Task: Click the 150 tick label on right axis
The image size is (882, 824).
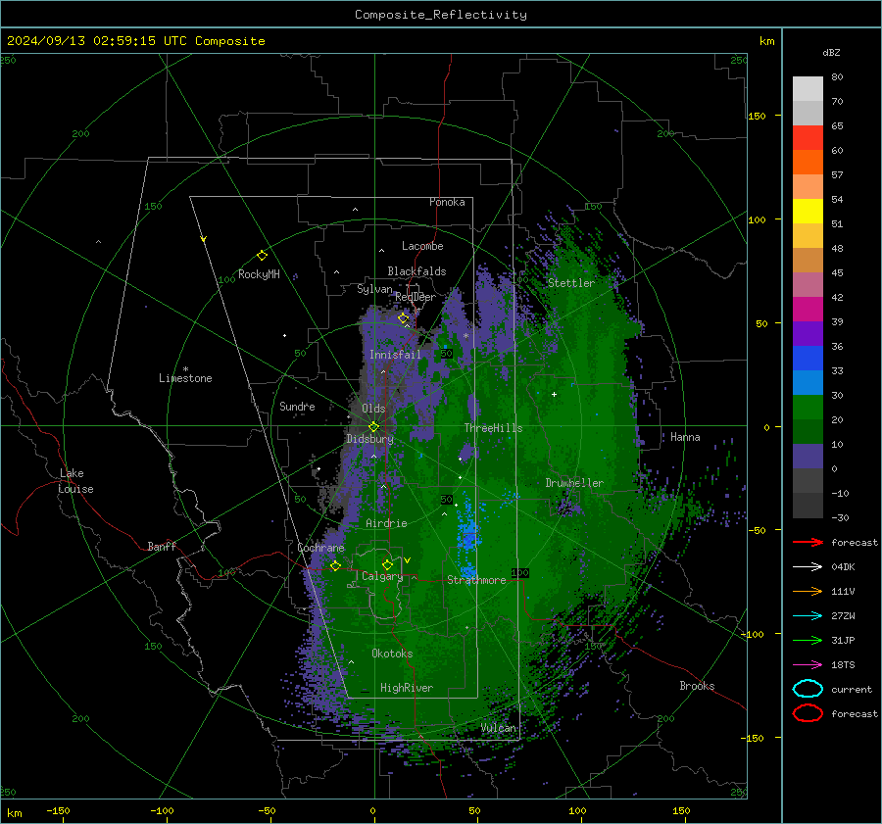Action: tap(758, 116)
